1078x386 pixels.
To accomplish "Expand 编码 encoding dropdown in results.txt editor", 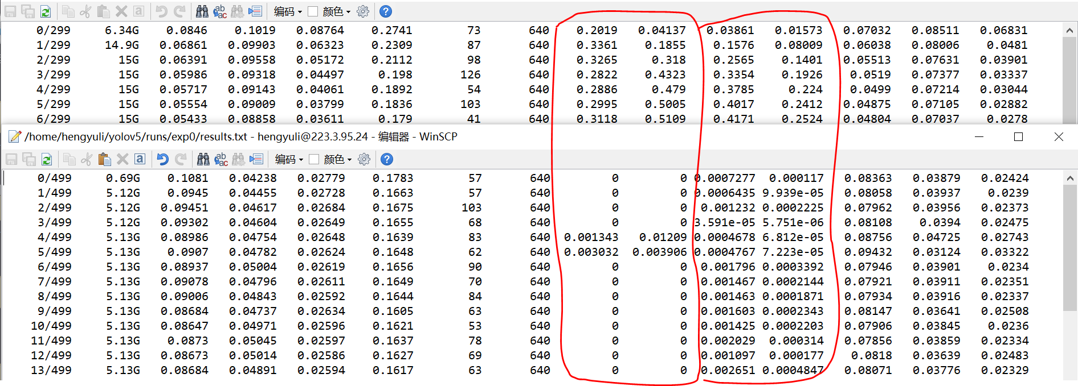I will pyautogui.click(x=288, y=159).
